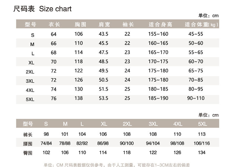Select the 肩宽 column header

click(x=104, y=24)
